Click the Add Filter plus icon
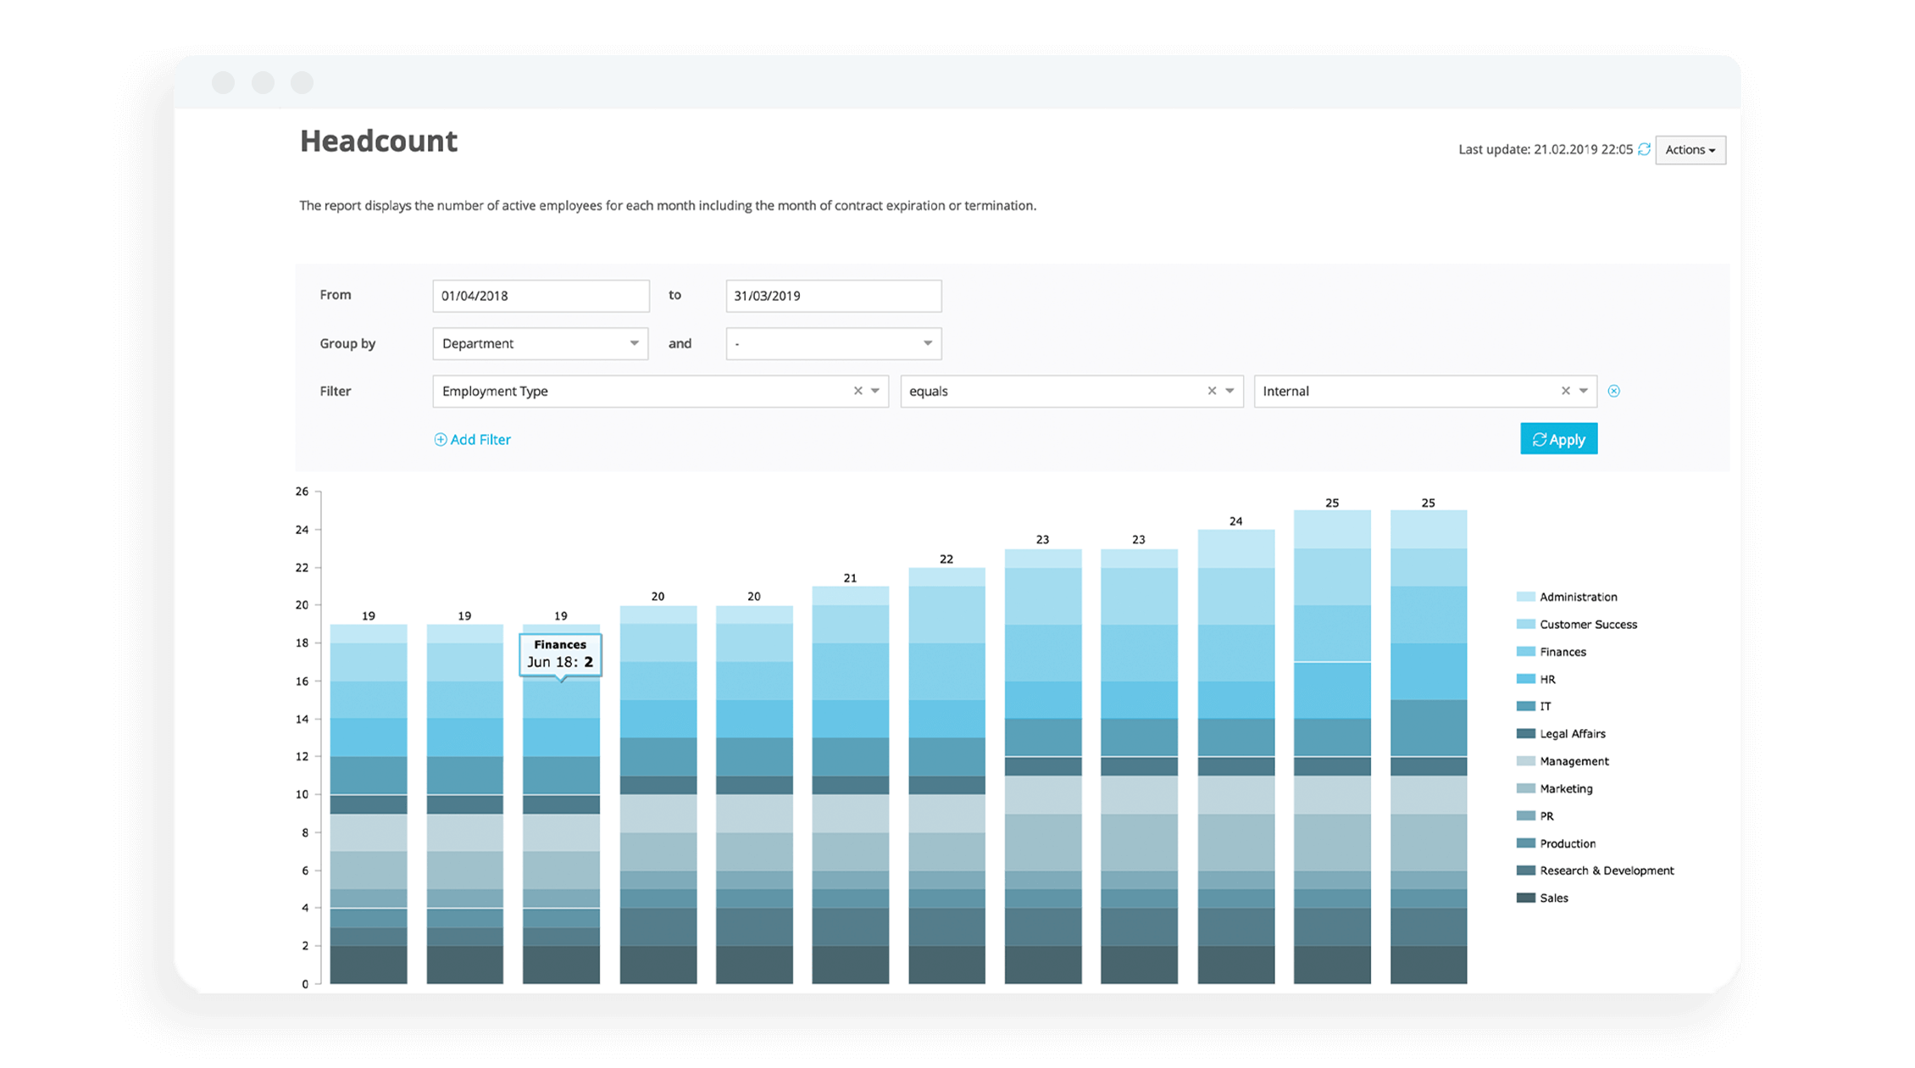This screenshot has width=1915, height=1068. click(439, 439)
